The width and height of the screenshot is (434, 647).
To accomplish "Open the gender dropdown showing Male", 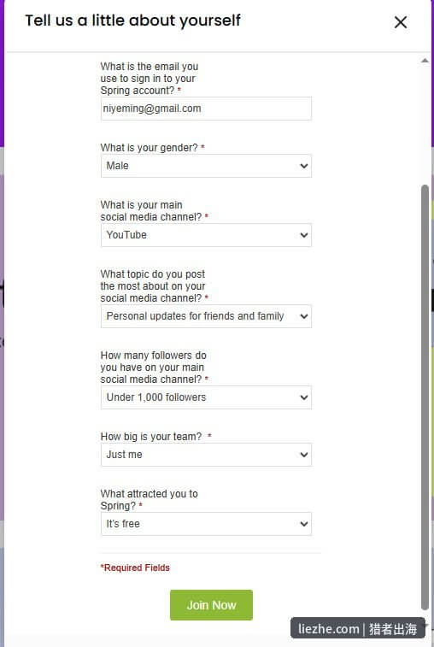I will [206, 166].
